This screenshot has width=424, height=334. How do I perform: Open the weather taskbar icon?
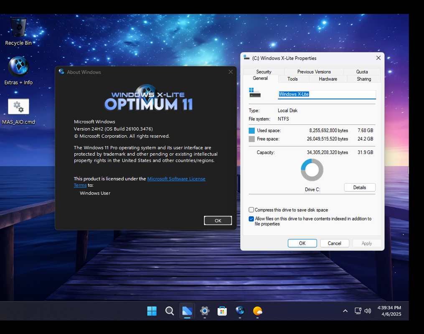(257, 311)
